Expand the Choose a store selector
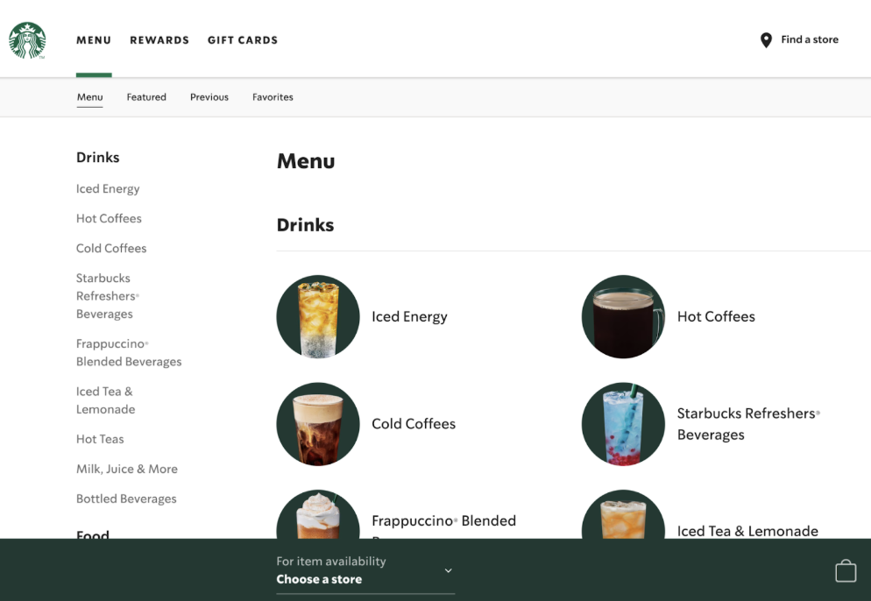871x601 pixels. (x=365, y=570)
